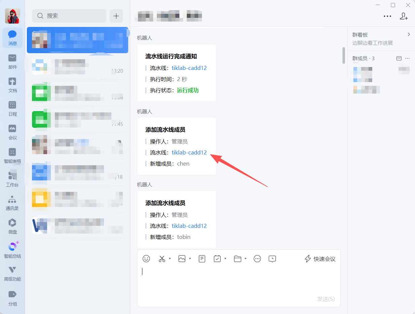This screenshot has height=314, width=415.
Task: Go to 文档 documents
Action: [12, 85]
